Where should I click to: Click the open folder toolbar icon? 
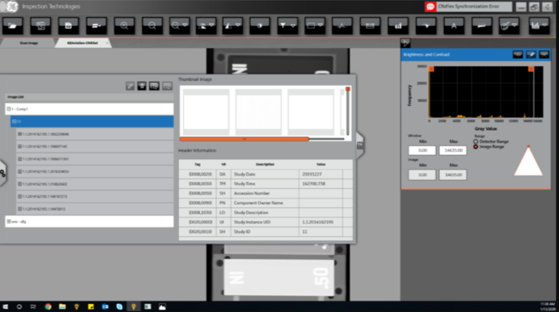pos(13,25)
